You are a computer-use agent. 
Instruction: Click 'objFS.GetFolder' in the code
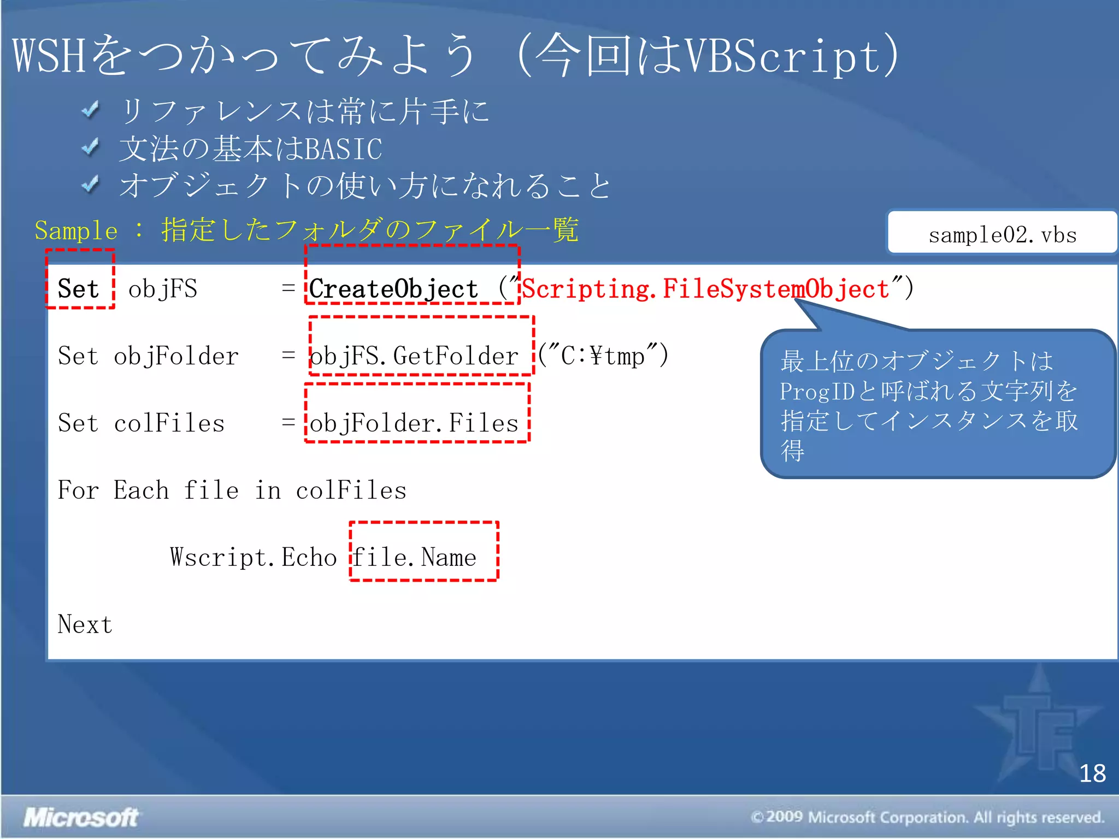point(414,356)
